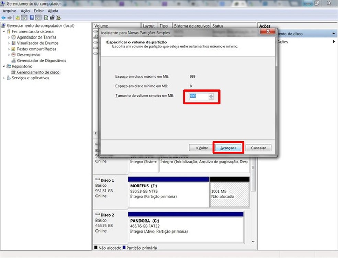Select Gerenciamento do computador (local) root node
This screenshot has height=258, width=338.
[x=40, y=26]
